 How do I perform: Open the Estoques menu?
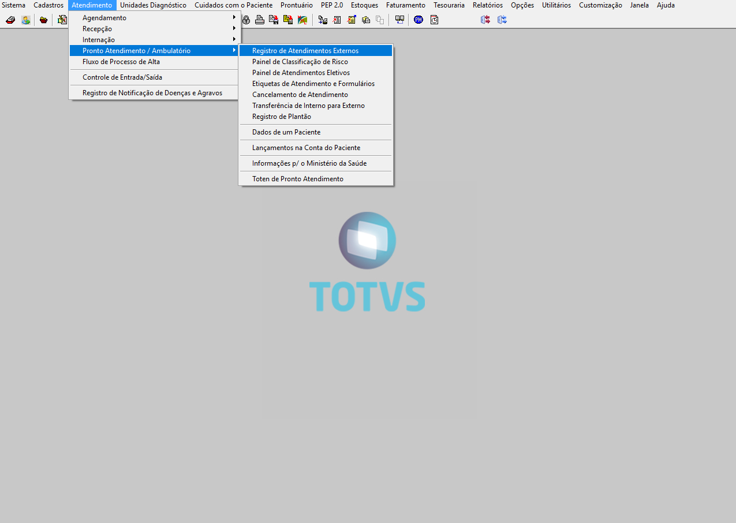[x=364, y=5]
